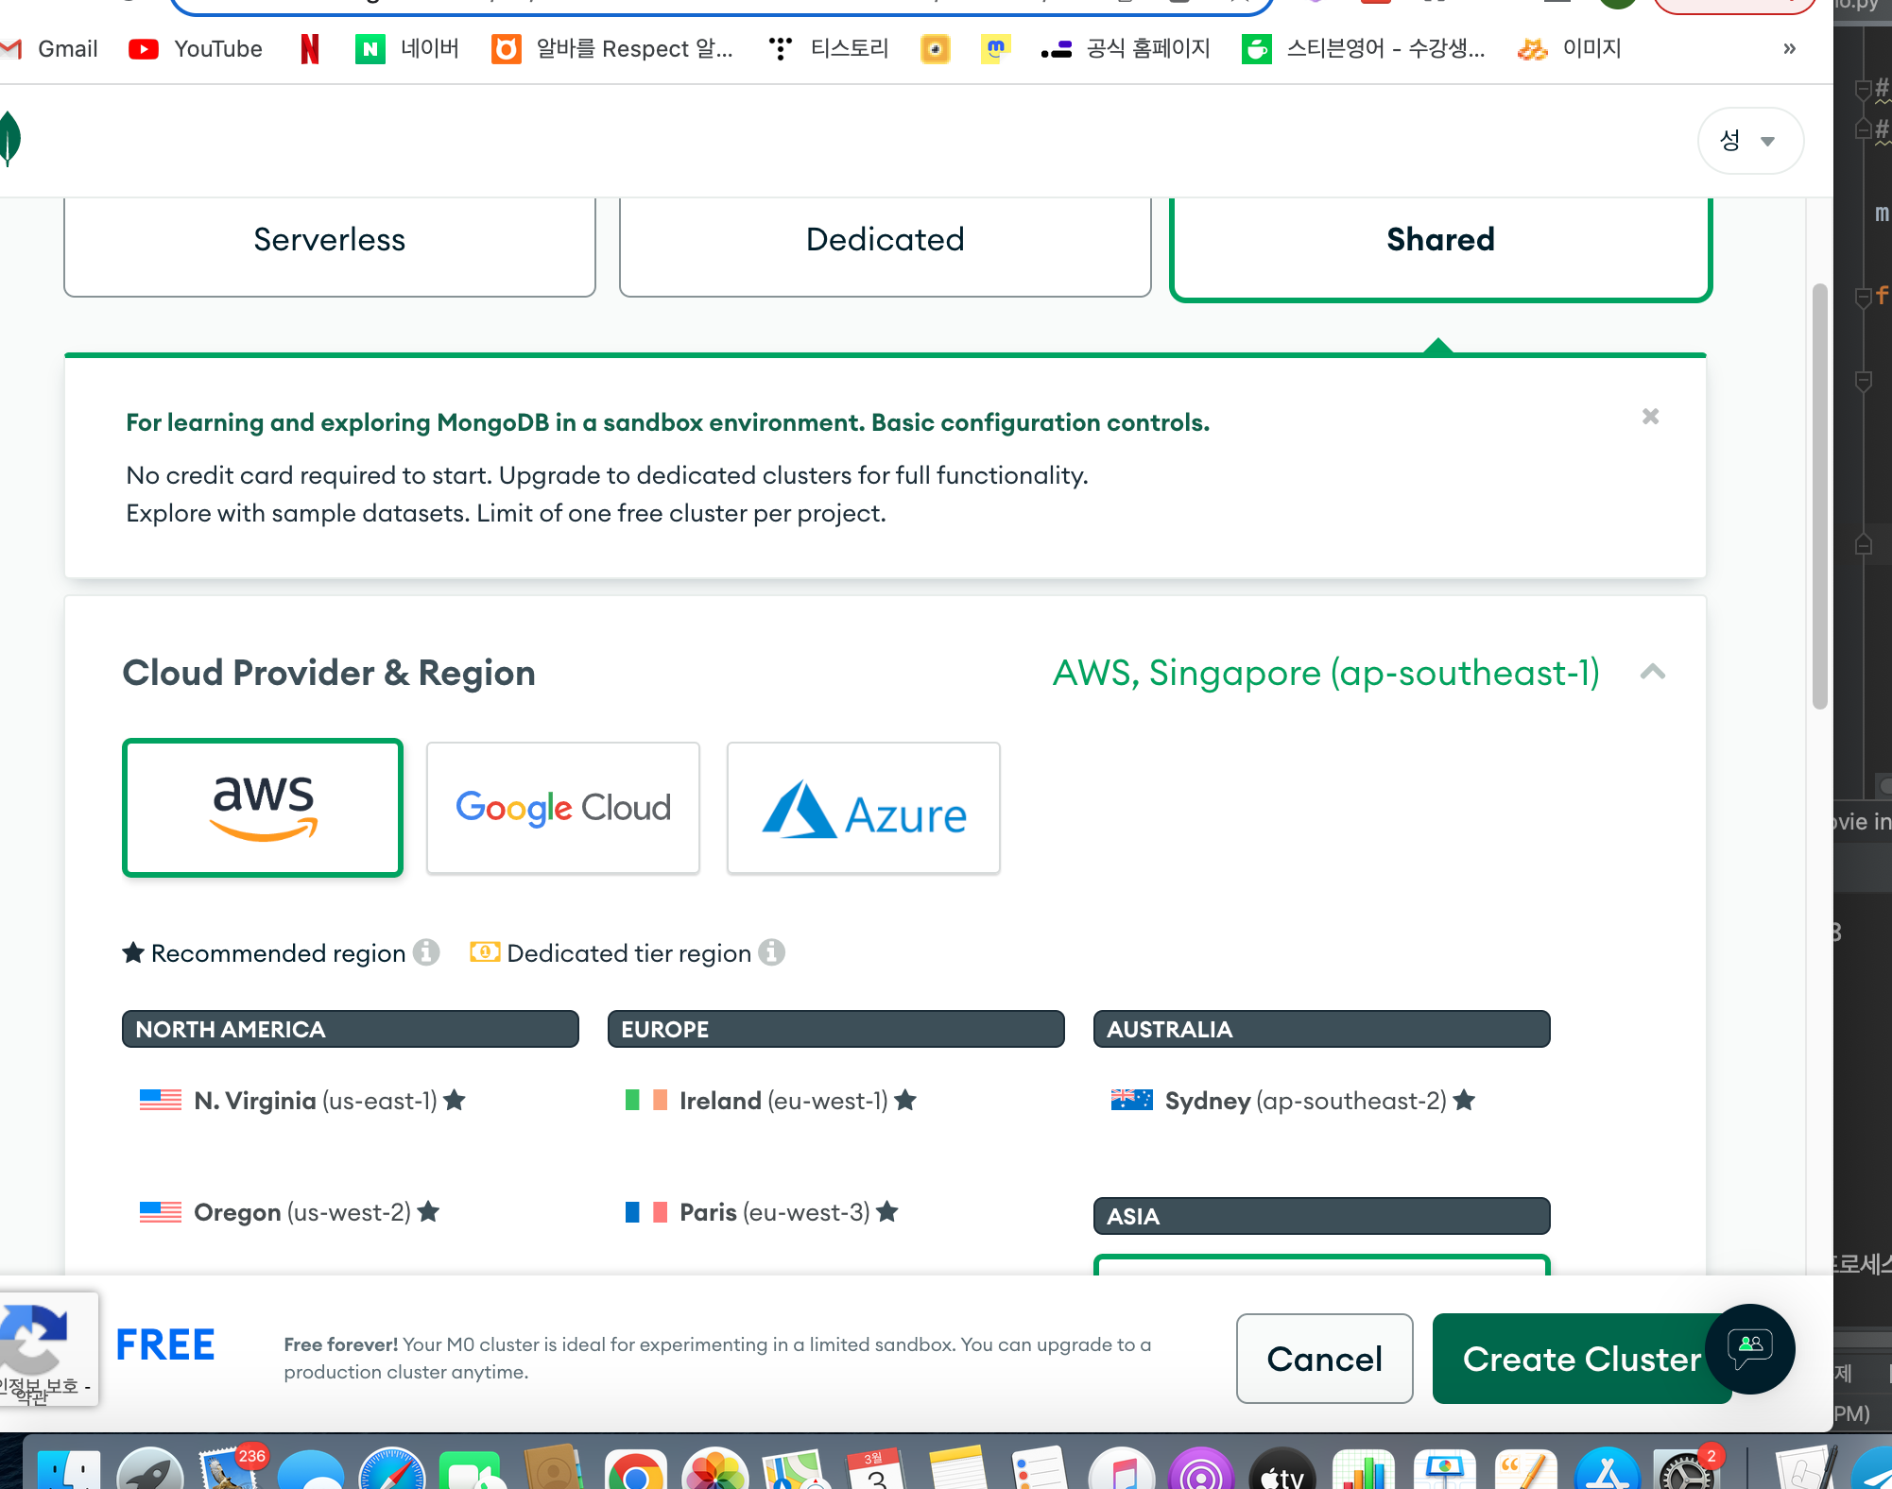Click the EUROPE region header
Screen dimensions: 1892x1489
[x=836, y=1029]
